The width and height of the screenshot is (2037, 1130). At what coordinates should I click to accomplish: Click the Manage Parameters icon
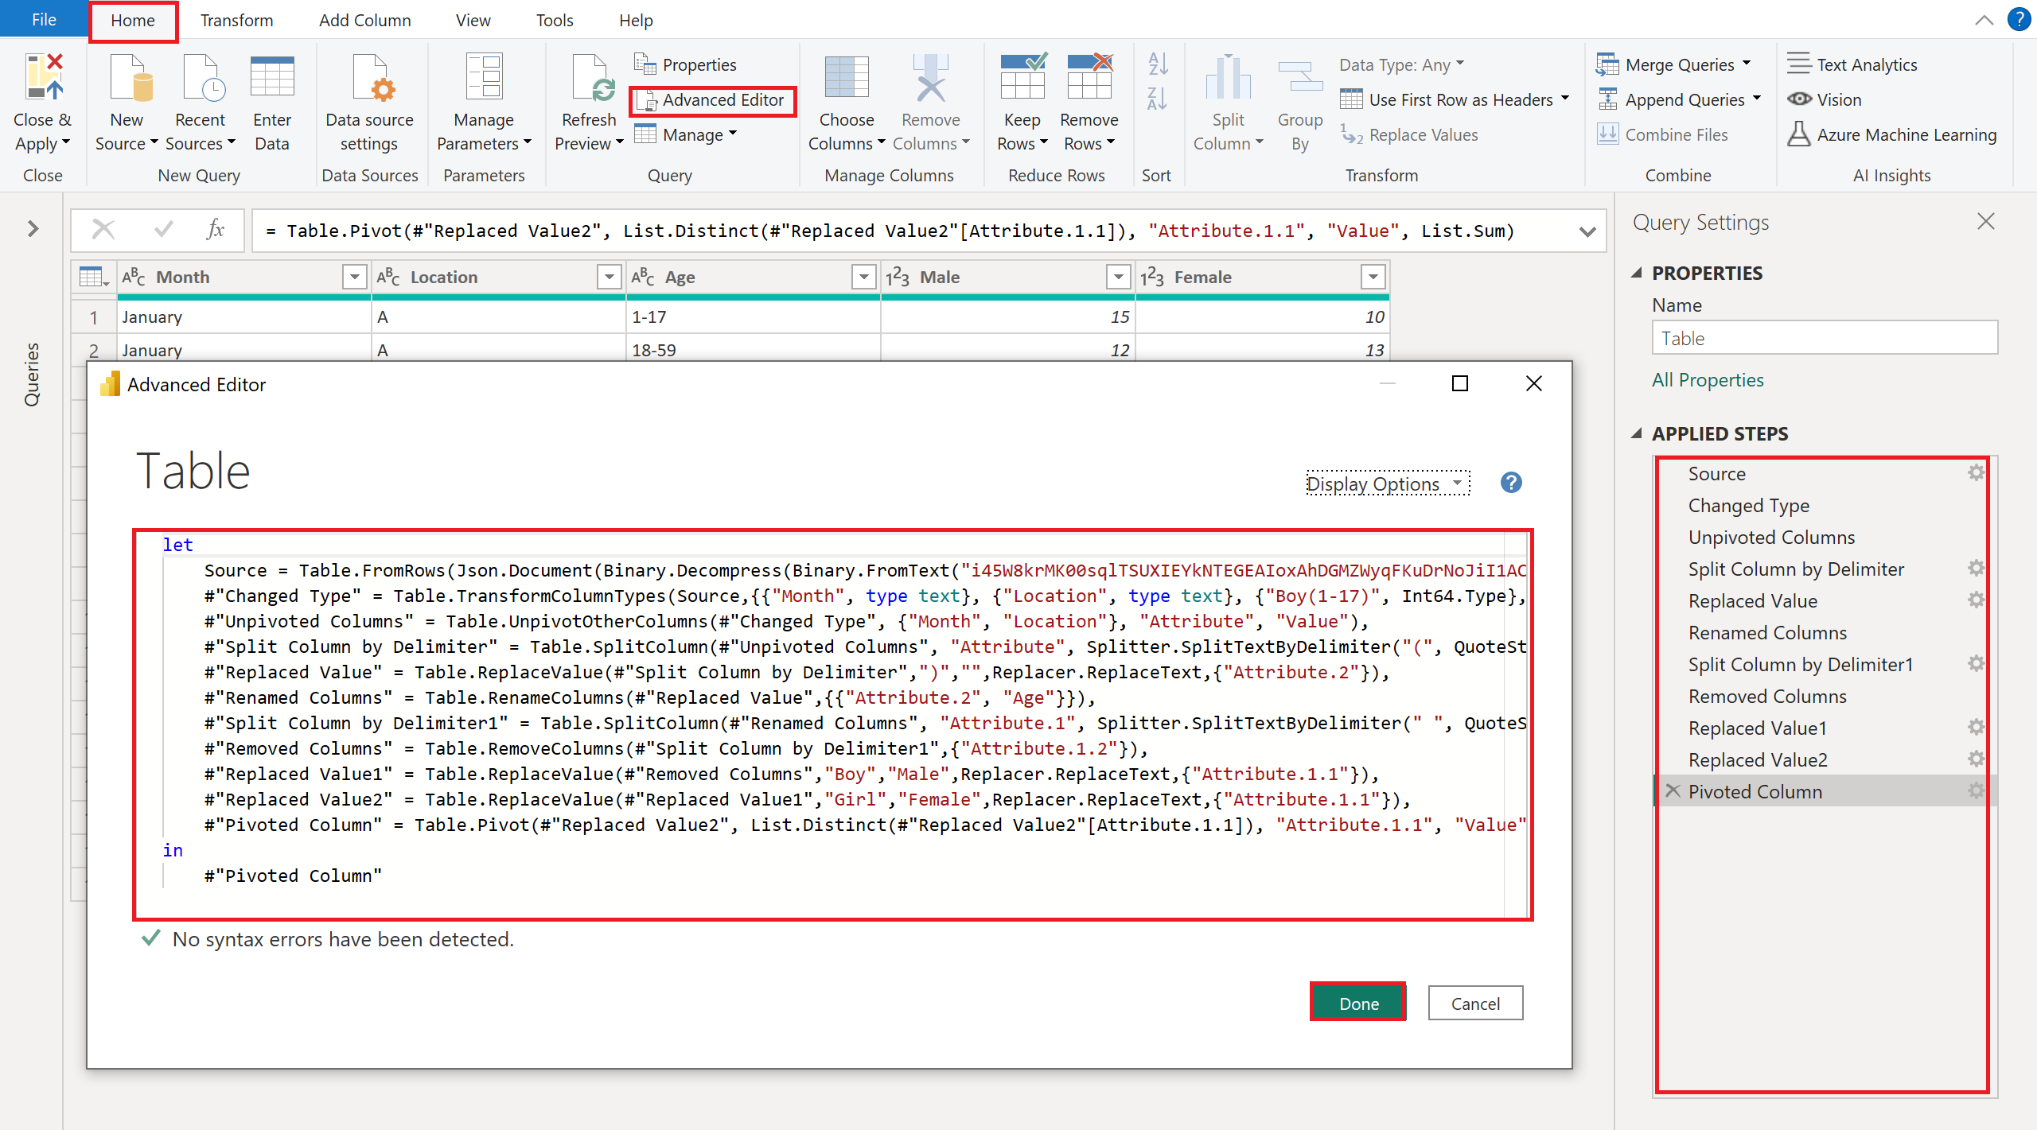tap(484, 76)
